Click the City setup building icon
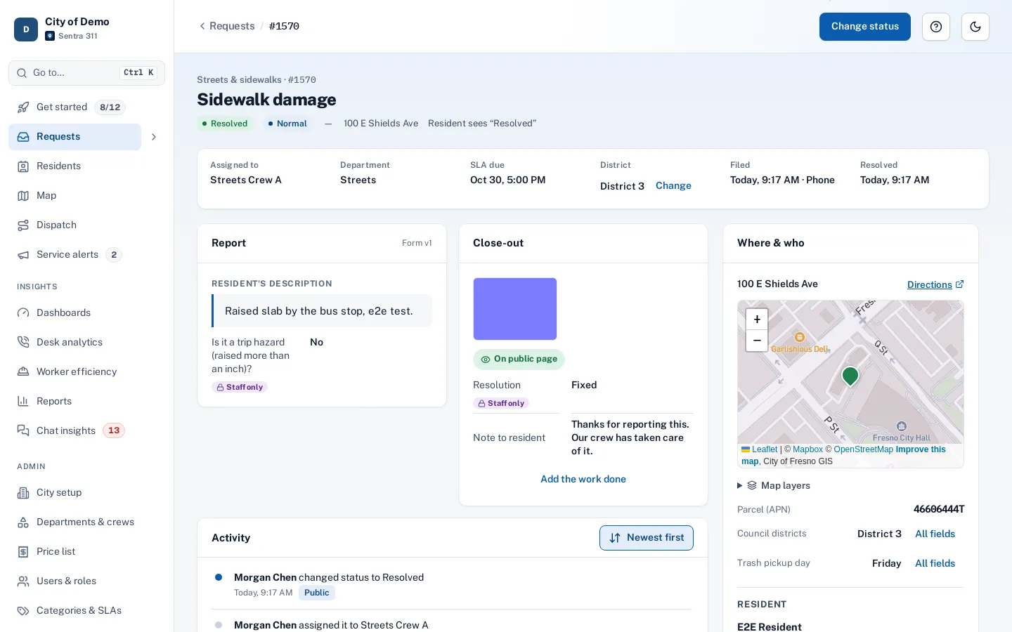This screenshot has height=632, width=1012. point(23,493)
